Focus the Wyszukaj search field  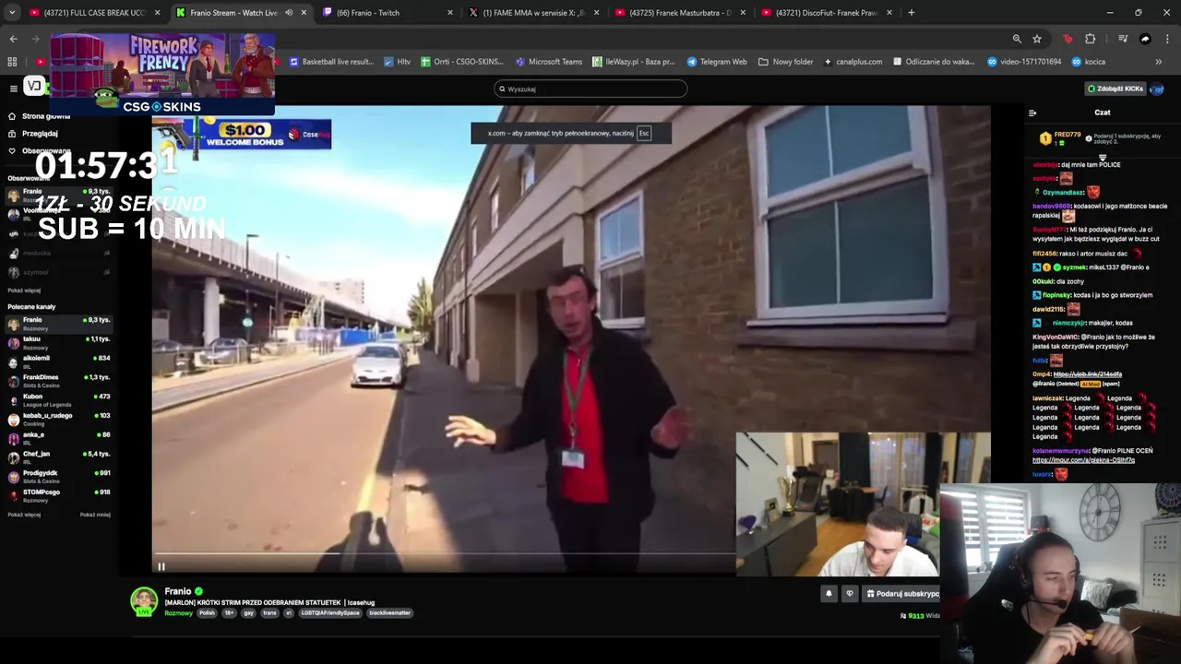coord(590,89)
